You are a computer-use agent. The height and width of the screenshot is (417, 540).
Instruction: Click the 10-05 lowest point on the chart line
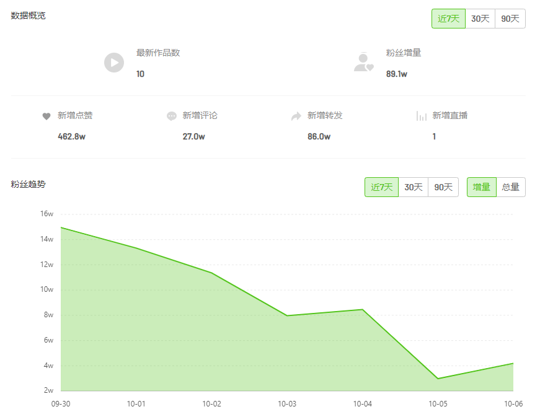pyautogui.click(x=438, y=378)
